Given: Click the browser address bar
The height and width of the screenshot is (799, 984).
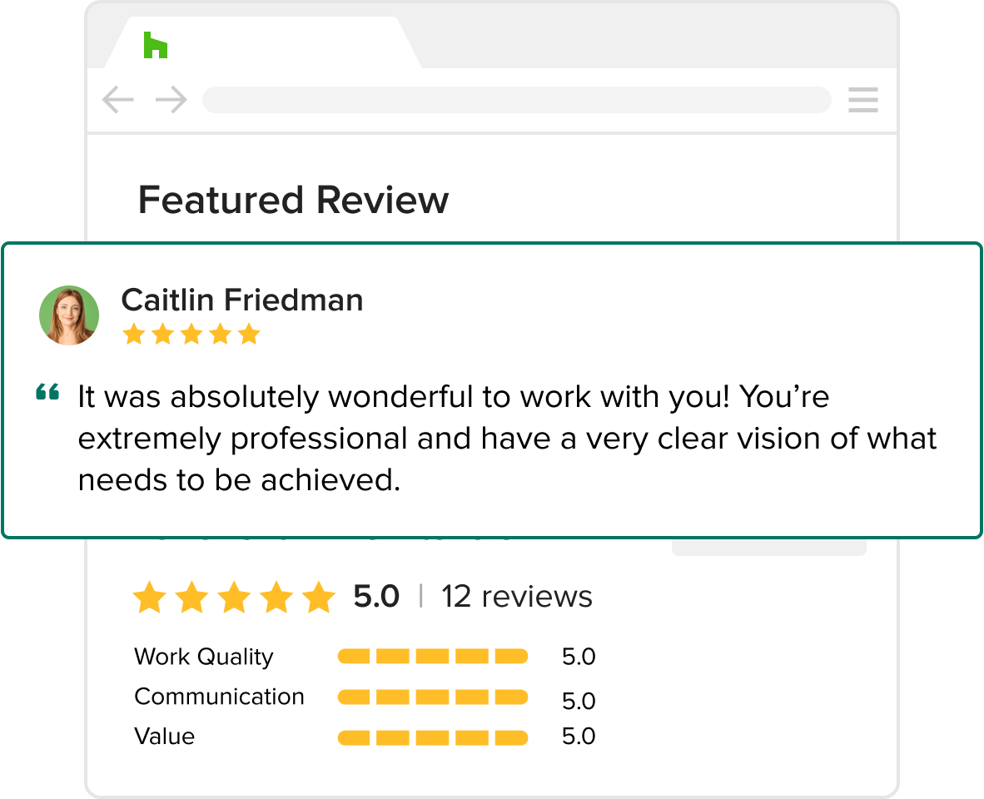Looking at the screenshot, I should tap(516, 100).
